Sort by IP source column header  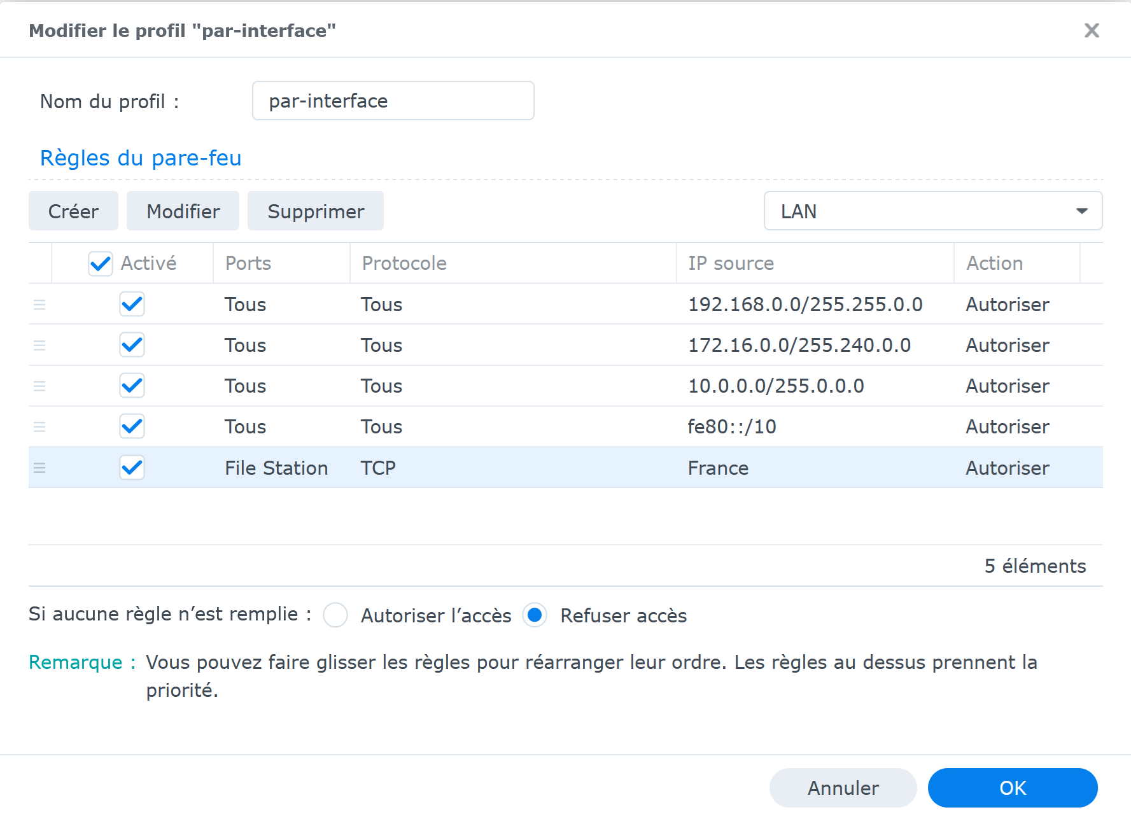(x=731, y=263)
